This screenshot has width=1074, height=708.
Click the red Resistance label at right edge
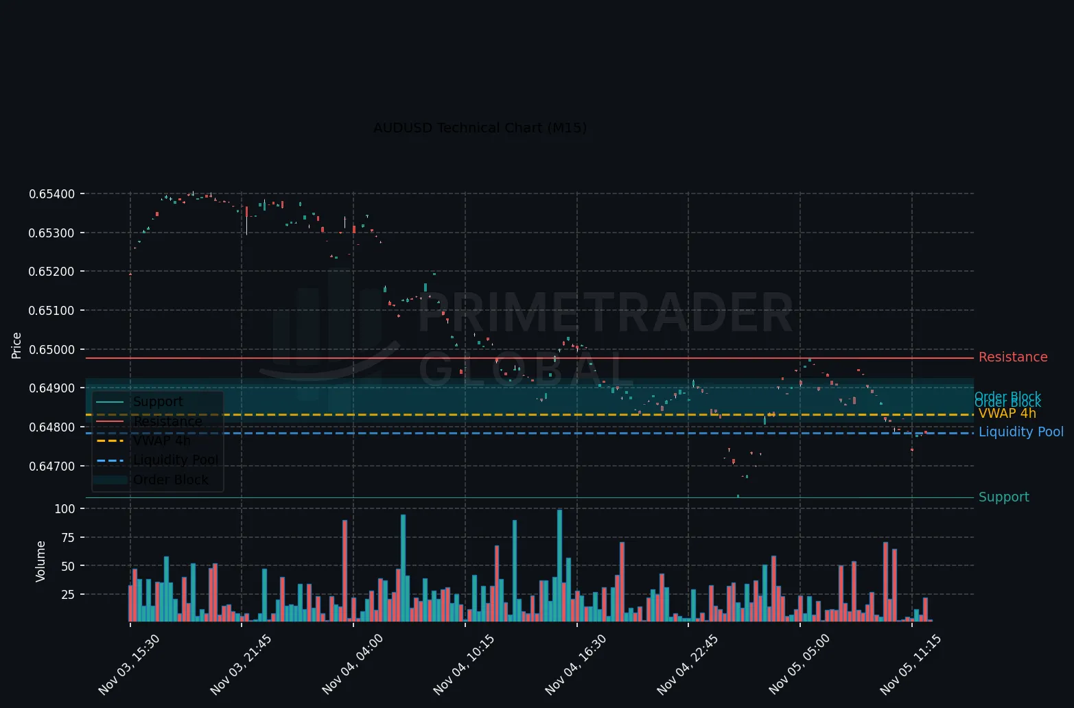click(x=1013, y=357)
